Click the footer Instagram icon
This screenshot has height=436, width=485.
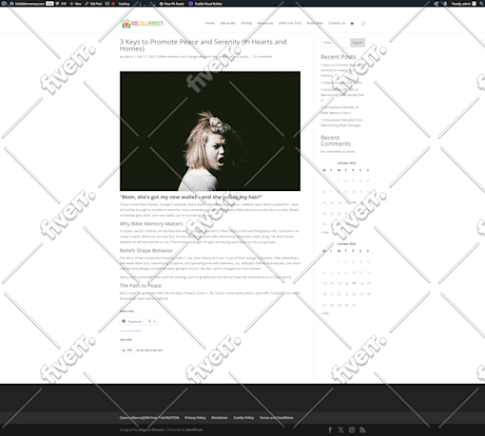(x=352, y=429)
